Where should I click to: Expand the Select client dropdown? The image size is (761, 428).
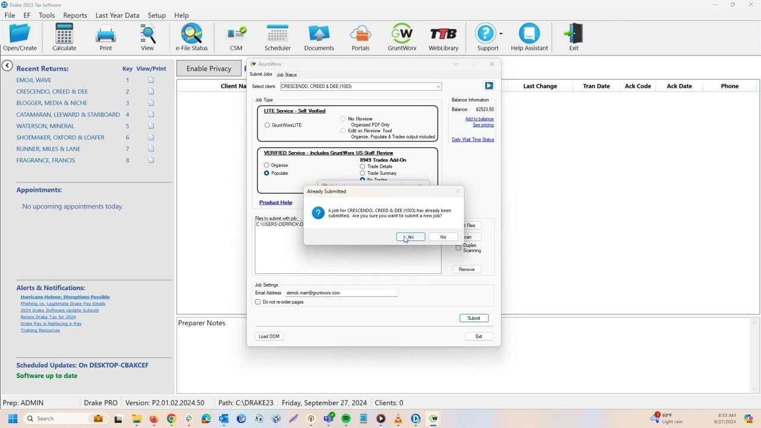(x=438, y=87)
